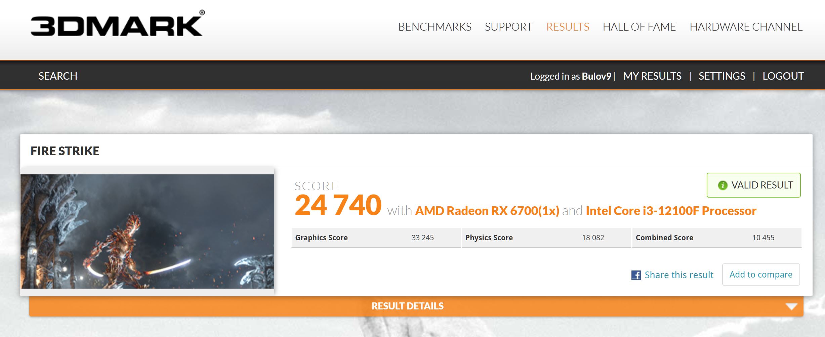Open account Settings link

[x=722, y=76]
